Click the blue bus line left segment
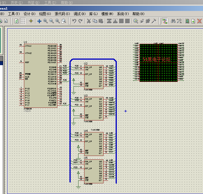 (70, 122)
